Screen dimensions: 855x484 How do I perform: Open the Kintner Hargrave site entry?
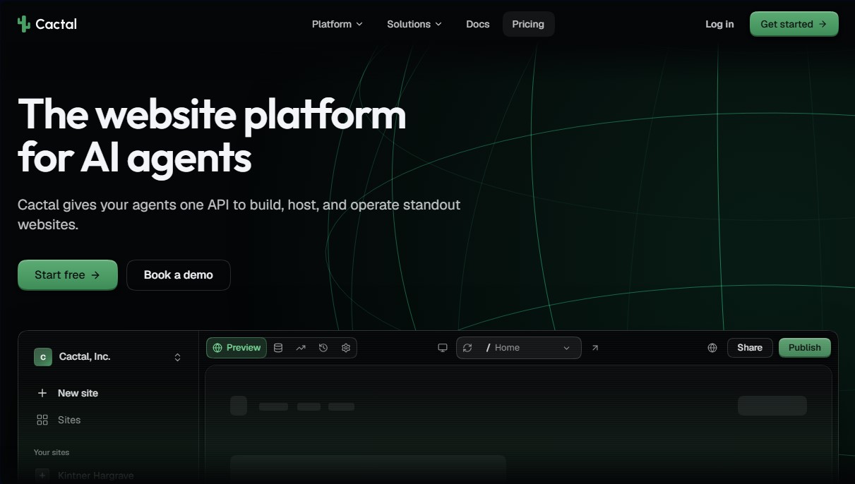click(x=108, y=476)
